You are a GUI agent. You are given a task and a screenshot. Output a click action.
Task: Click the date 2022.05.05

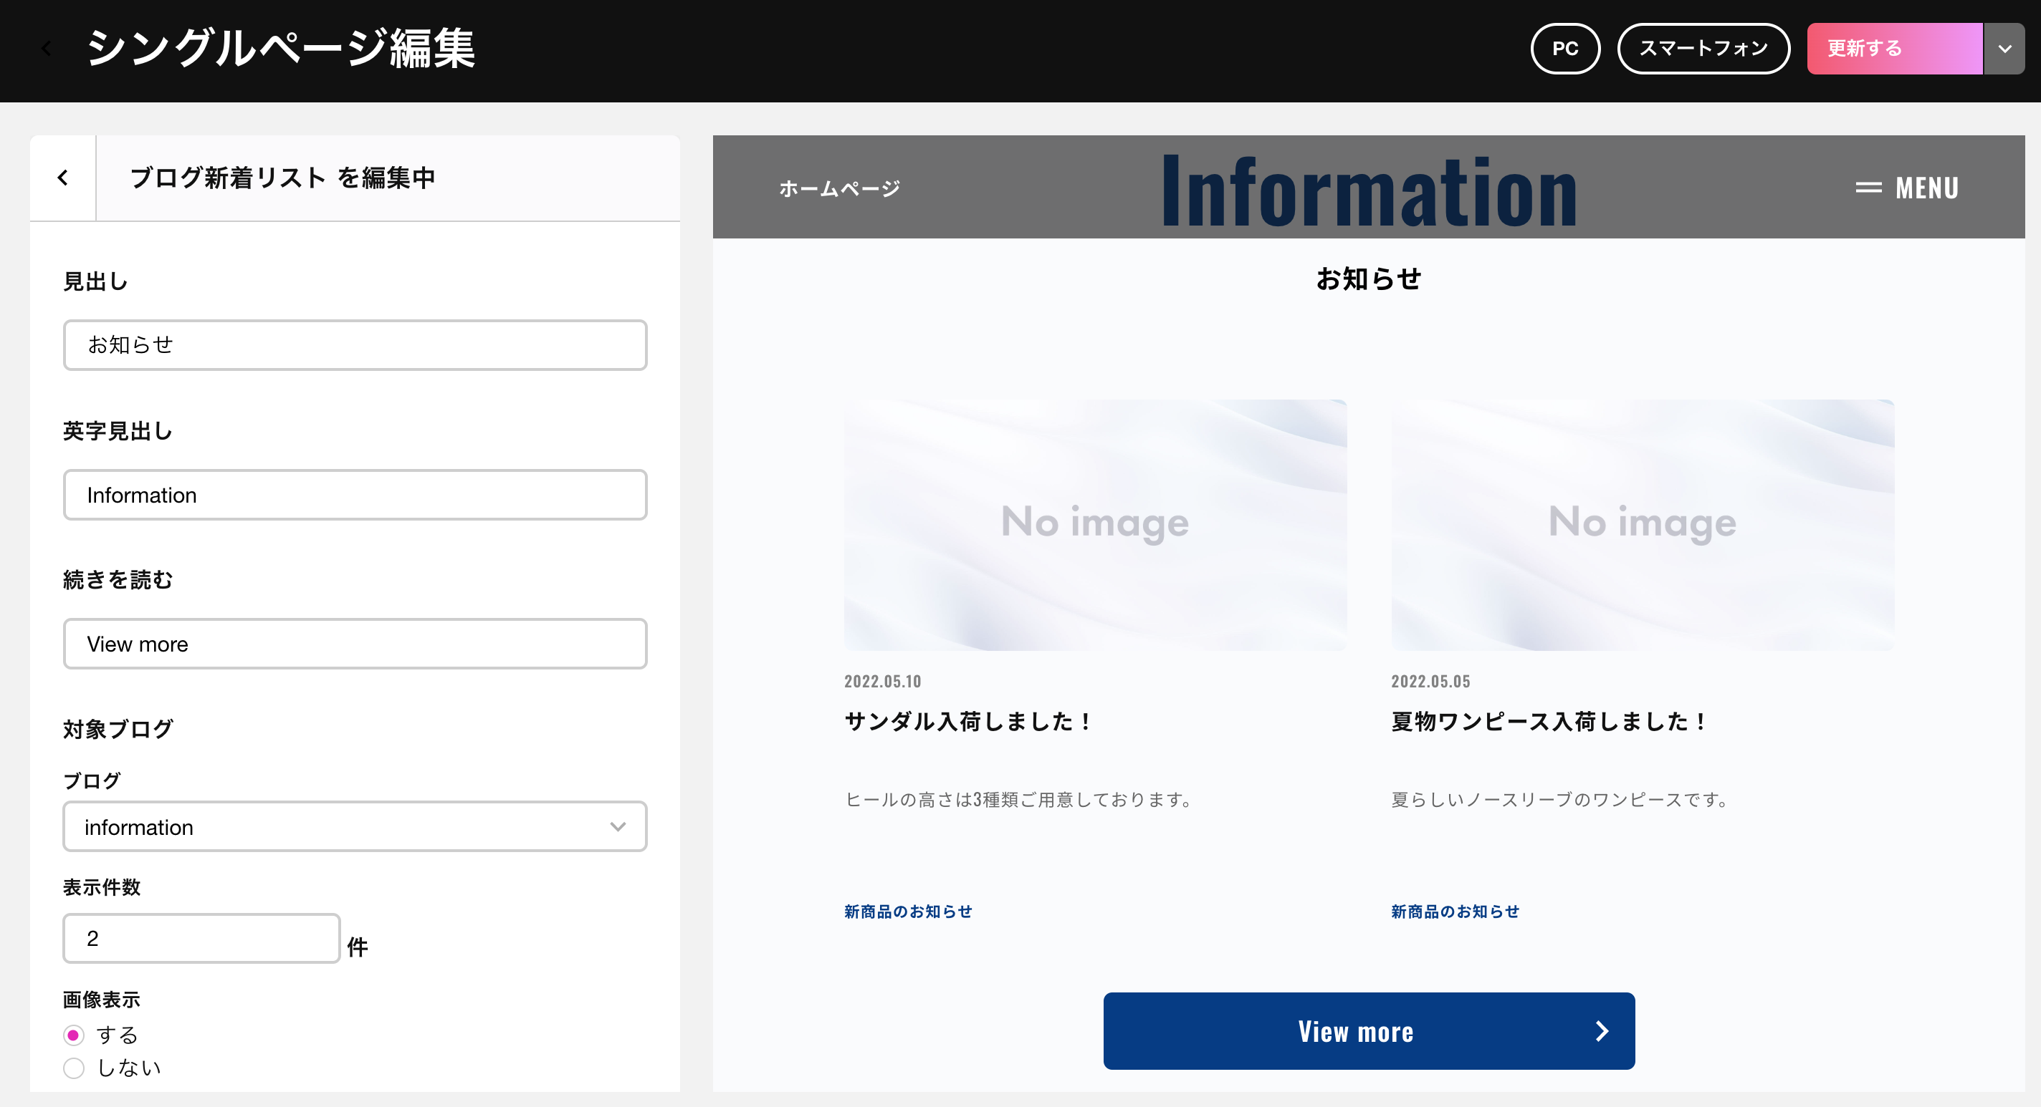(1431, 681)
